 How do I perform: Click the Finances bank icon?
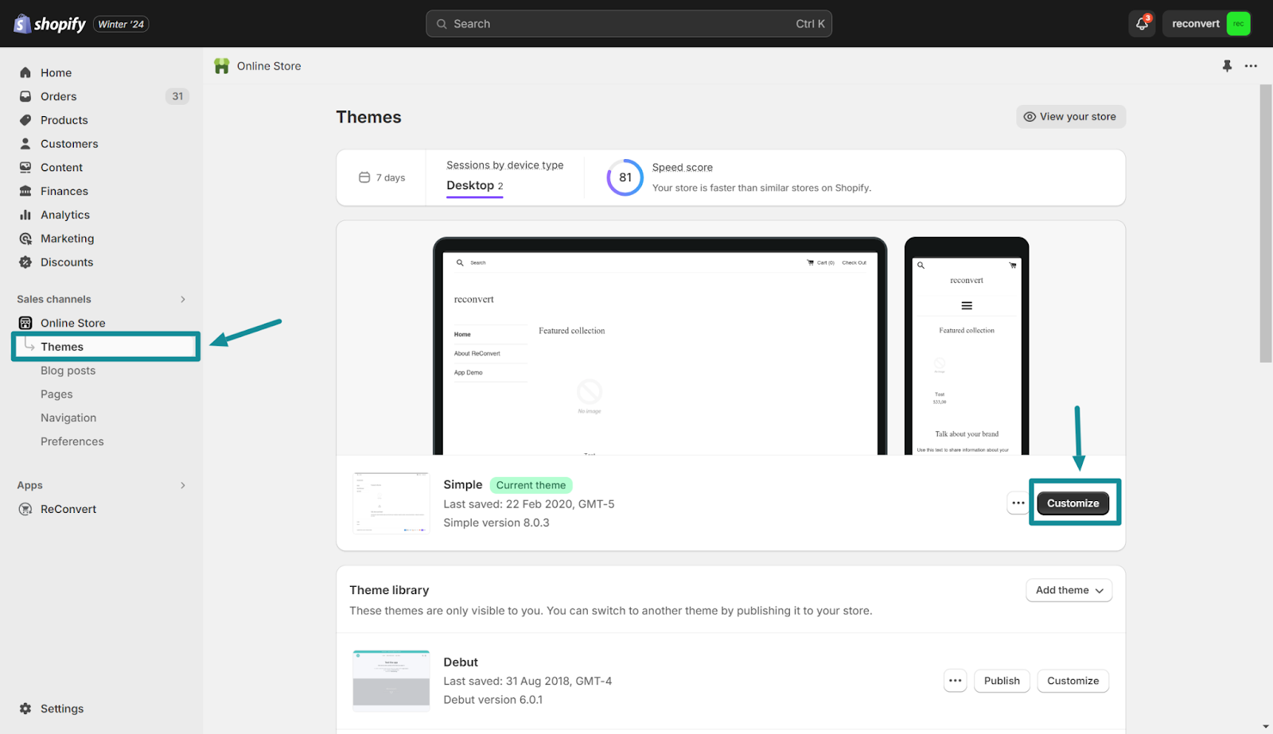tap(25, 191)
